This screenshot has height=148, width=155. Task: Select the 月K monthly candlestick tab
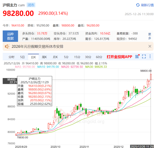pyautogui.click(x=55, y=57)
